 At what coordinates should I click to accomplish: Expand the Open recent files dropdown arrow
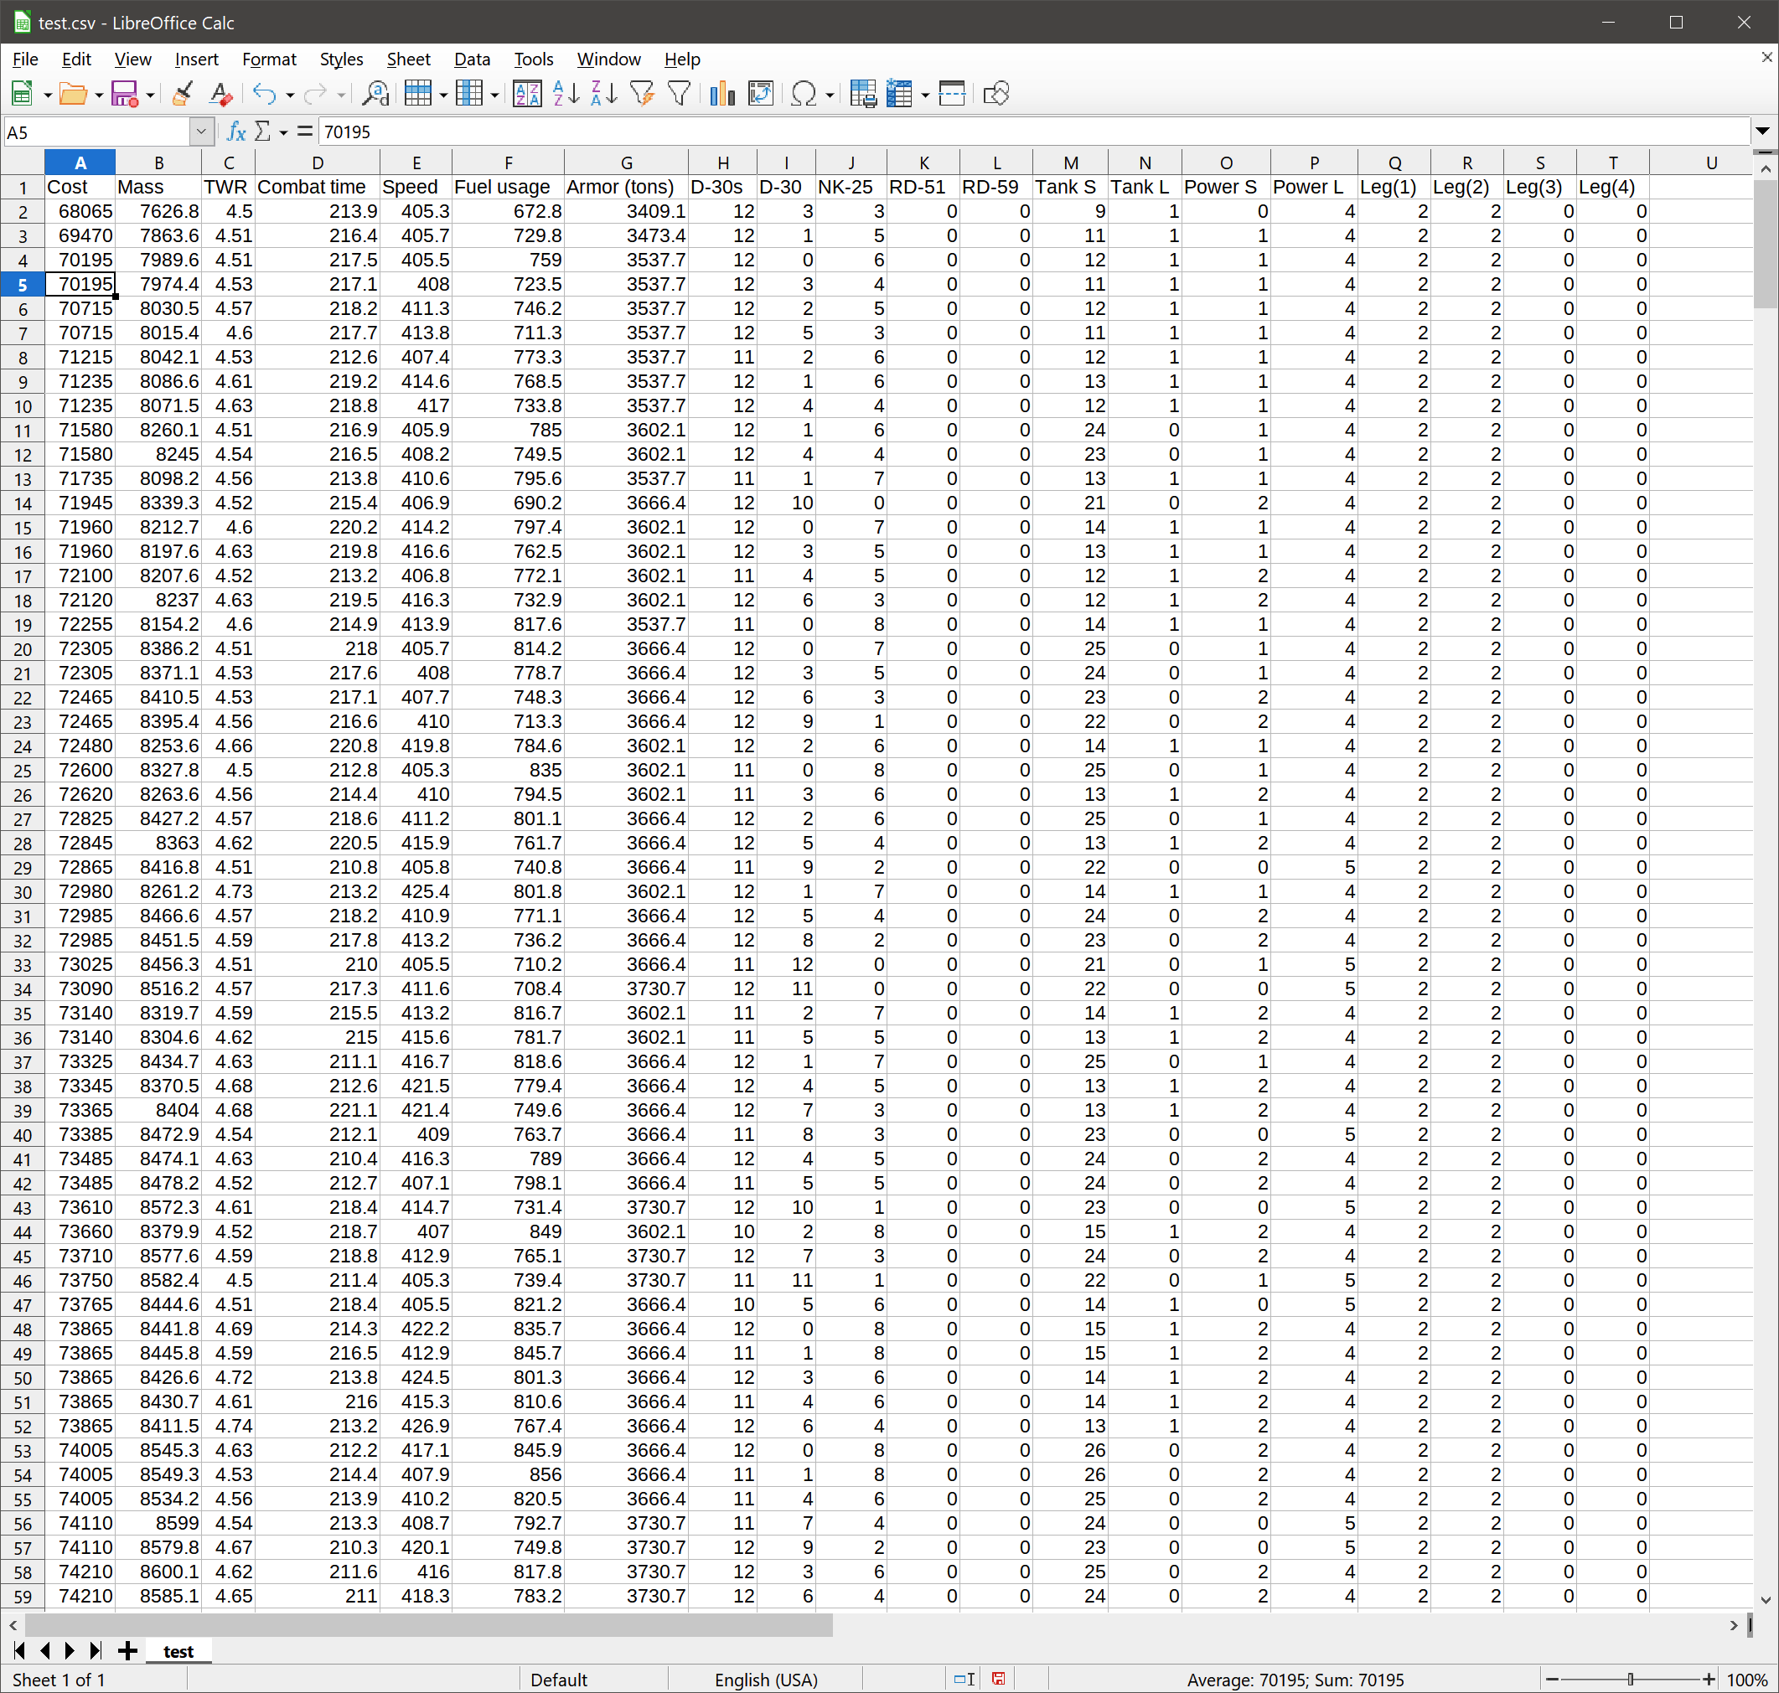[98, 95]
